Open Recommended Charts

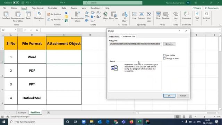point(77,17)
